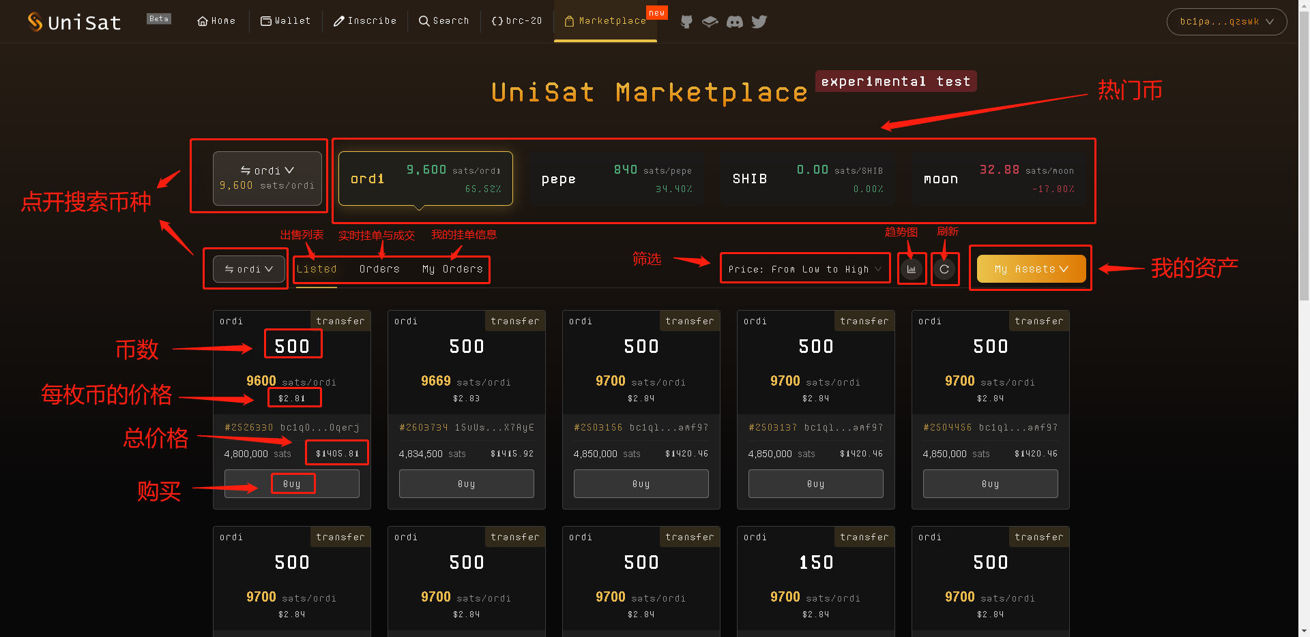The width and height of the screenshot is (1310, 637).
Task: Open Twitter from the header bird icon
Action: tap(759, 22)
